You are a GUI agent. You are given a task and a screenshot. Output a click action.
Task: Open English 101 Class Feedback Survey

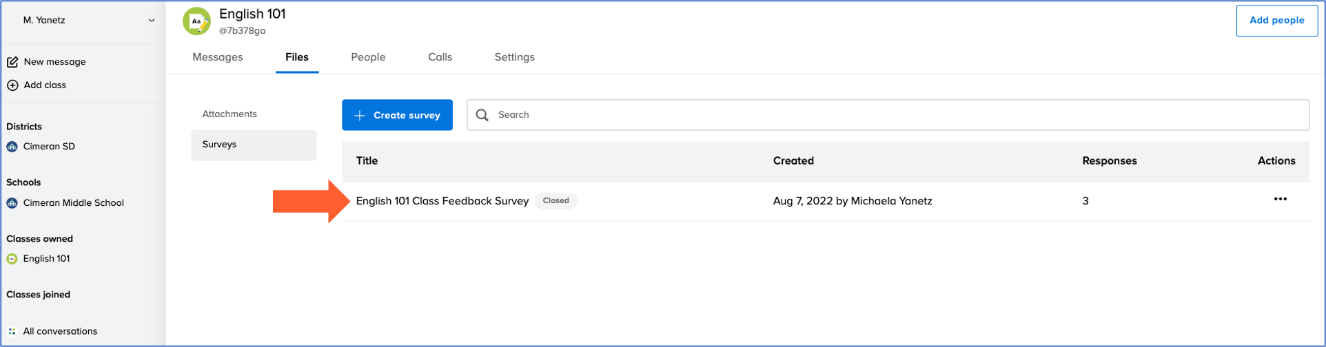442,201
